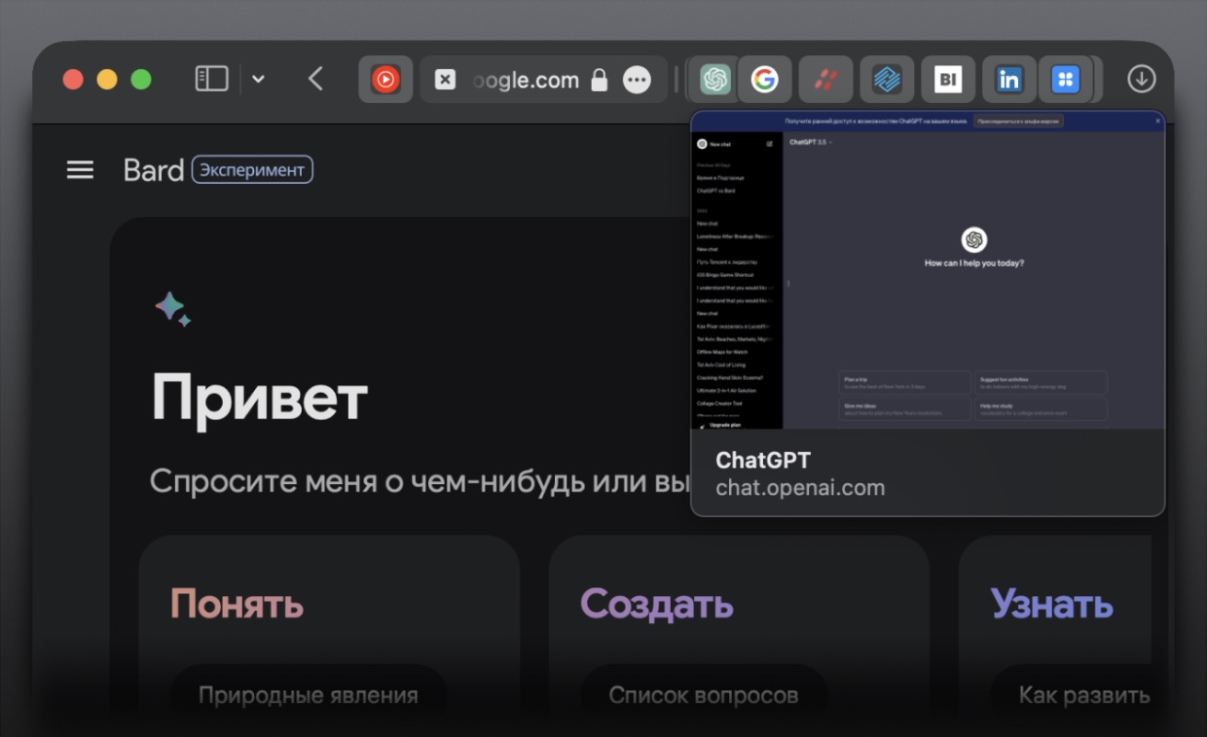Expand the tab group dropdown chevron
The image size is (1207, 737).
tap(258, 80)
